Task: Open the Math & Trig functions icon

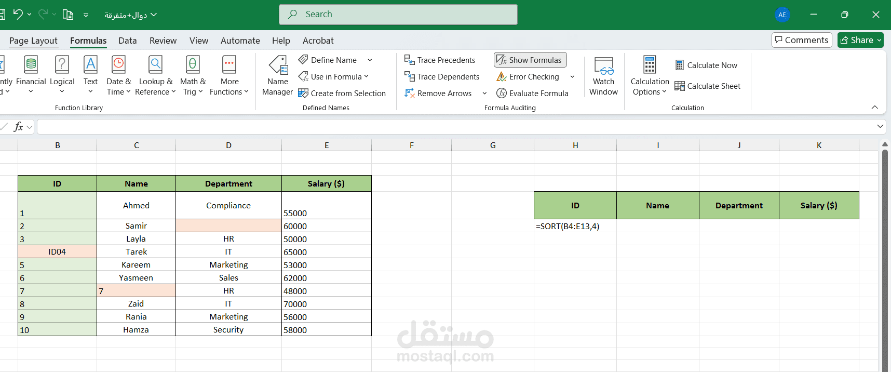Action: pos(193,65)
